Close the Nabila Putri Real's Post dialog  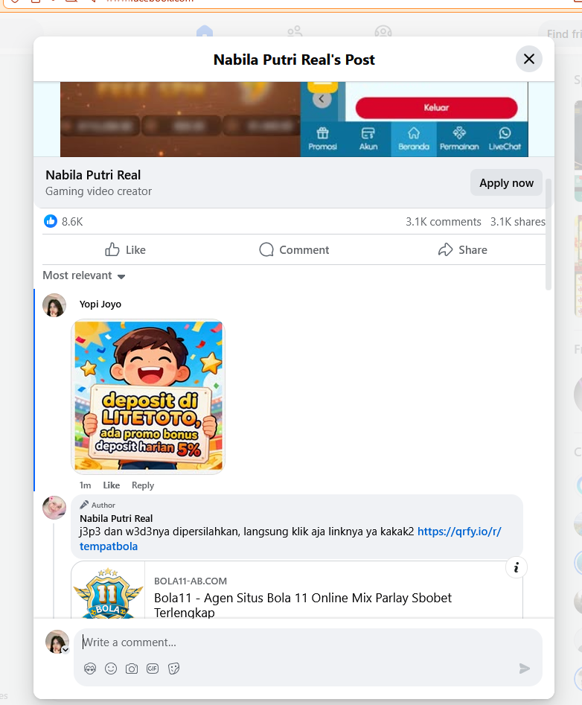coord(528,59)
